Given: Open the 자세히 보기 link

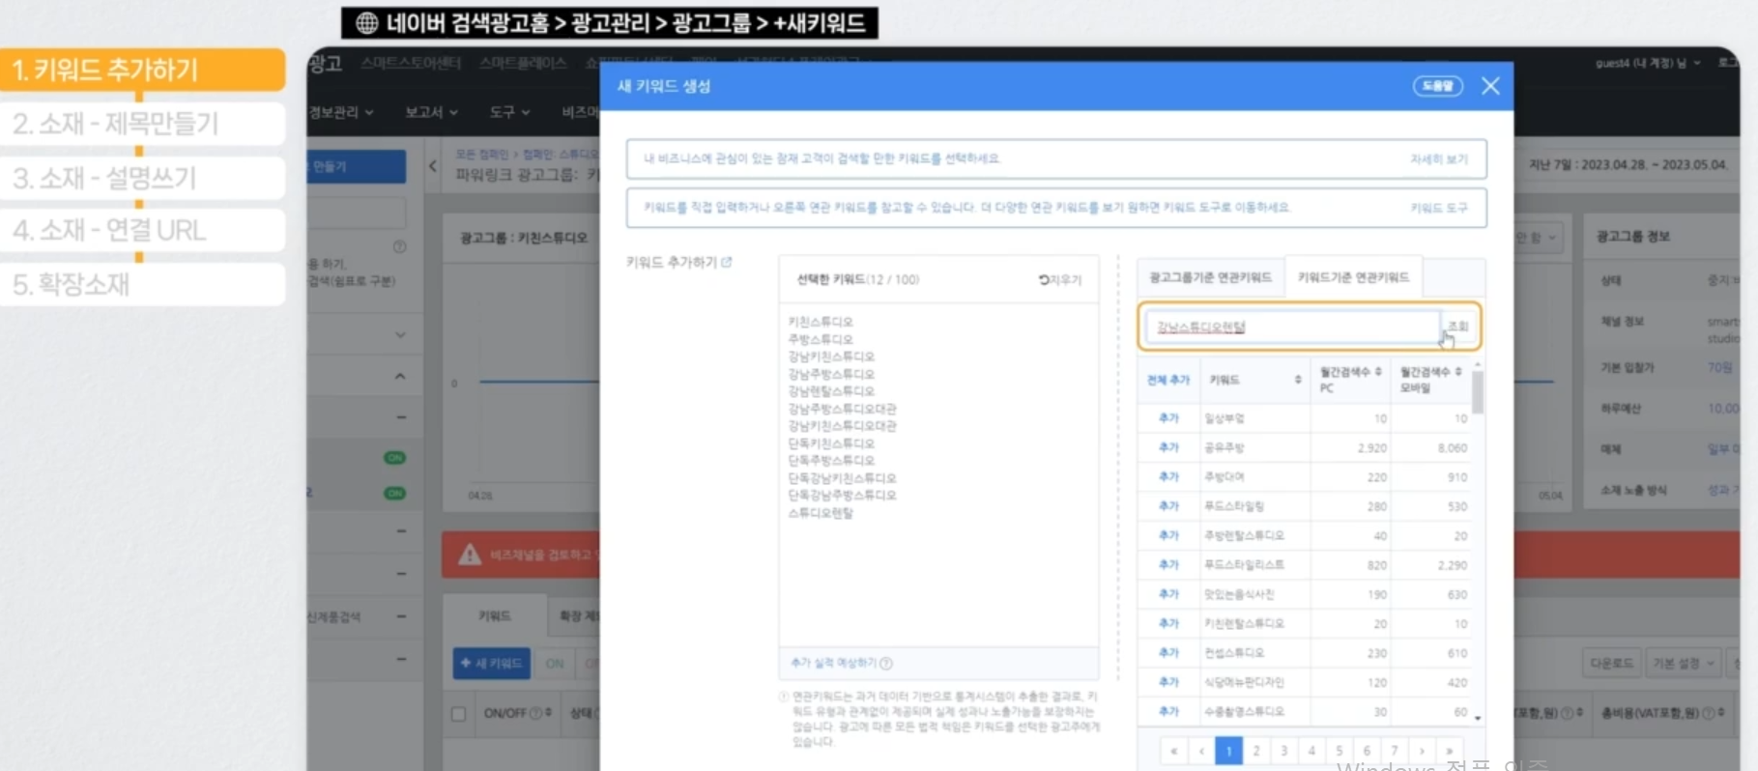Looking at the screenshot, I should [x=1438, y=159].
